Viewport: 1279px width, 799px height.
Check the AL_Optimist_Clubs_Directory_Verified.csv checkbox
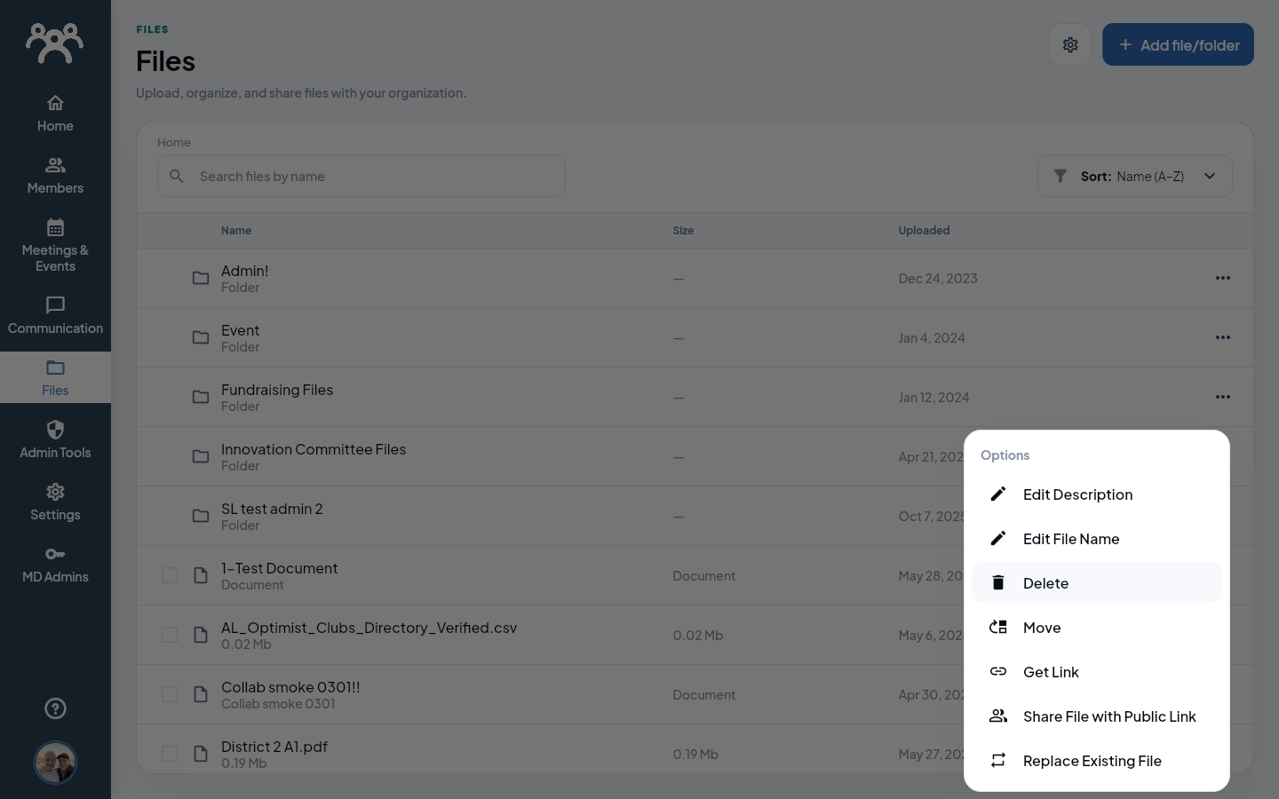170,635
